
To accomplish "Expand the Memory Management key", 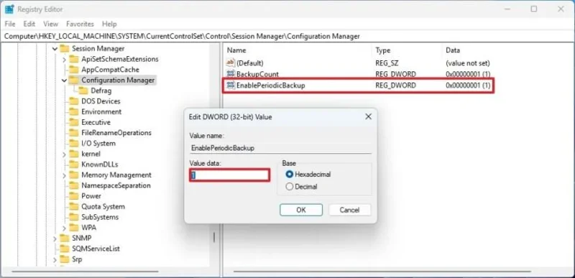I will point(64,175).
